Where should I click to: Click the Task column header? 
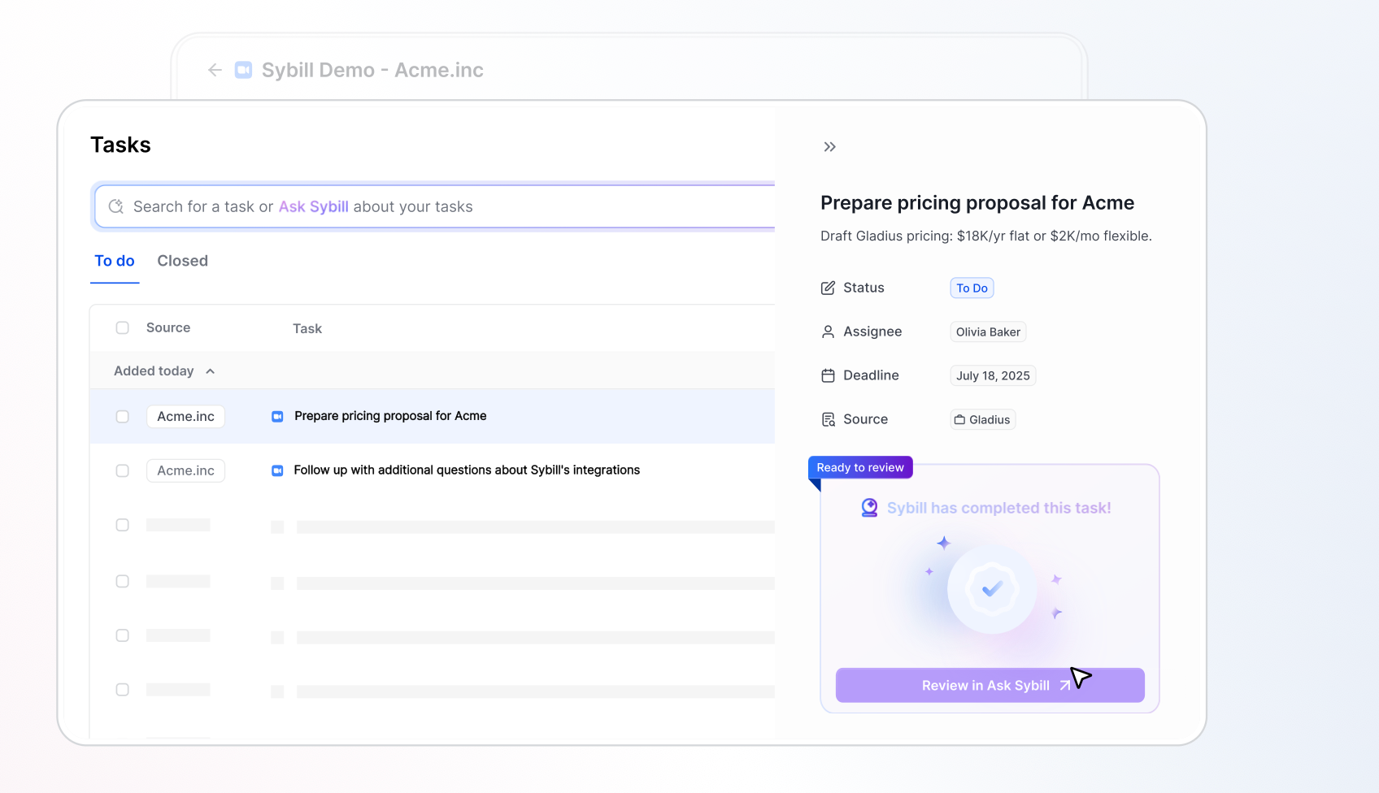307,328
